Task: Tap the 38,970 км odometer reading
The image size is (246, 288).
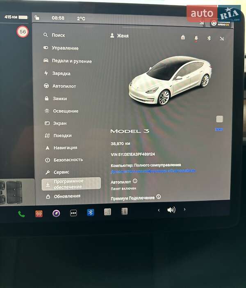Action: [121, 144]
